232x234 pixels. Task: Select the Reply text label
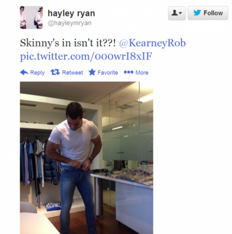click(x=38, y=73)
